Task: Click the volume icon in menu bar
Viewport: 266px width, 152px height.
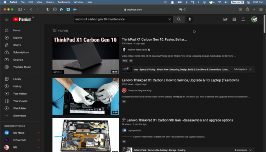Action: 226,2
